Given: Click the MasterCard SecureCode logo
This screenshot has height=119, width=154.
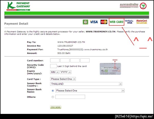Looking at the screenshot, I should click(142, 22).
